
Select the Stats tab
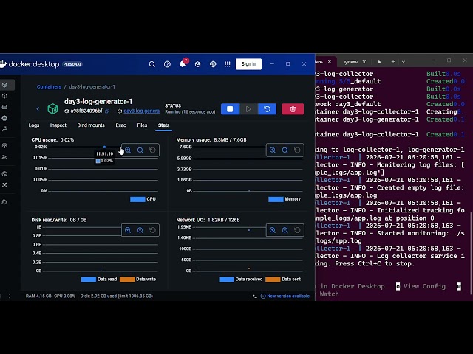click(164, 125)
